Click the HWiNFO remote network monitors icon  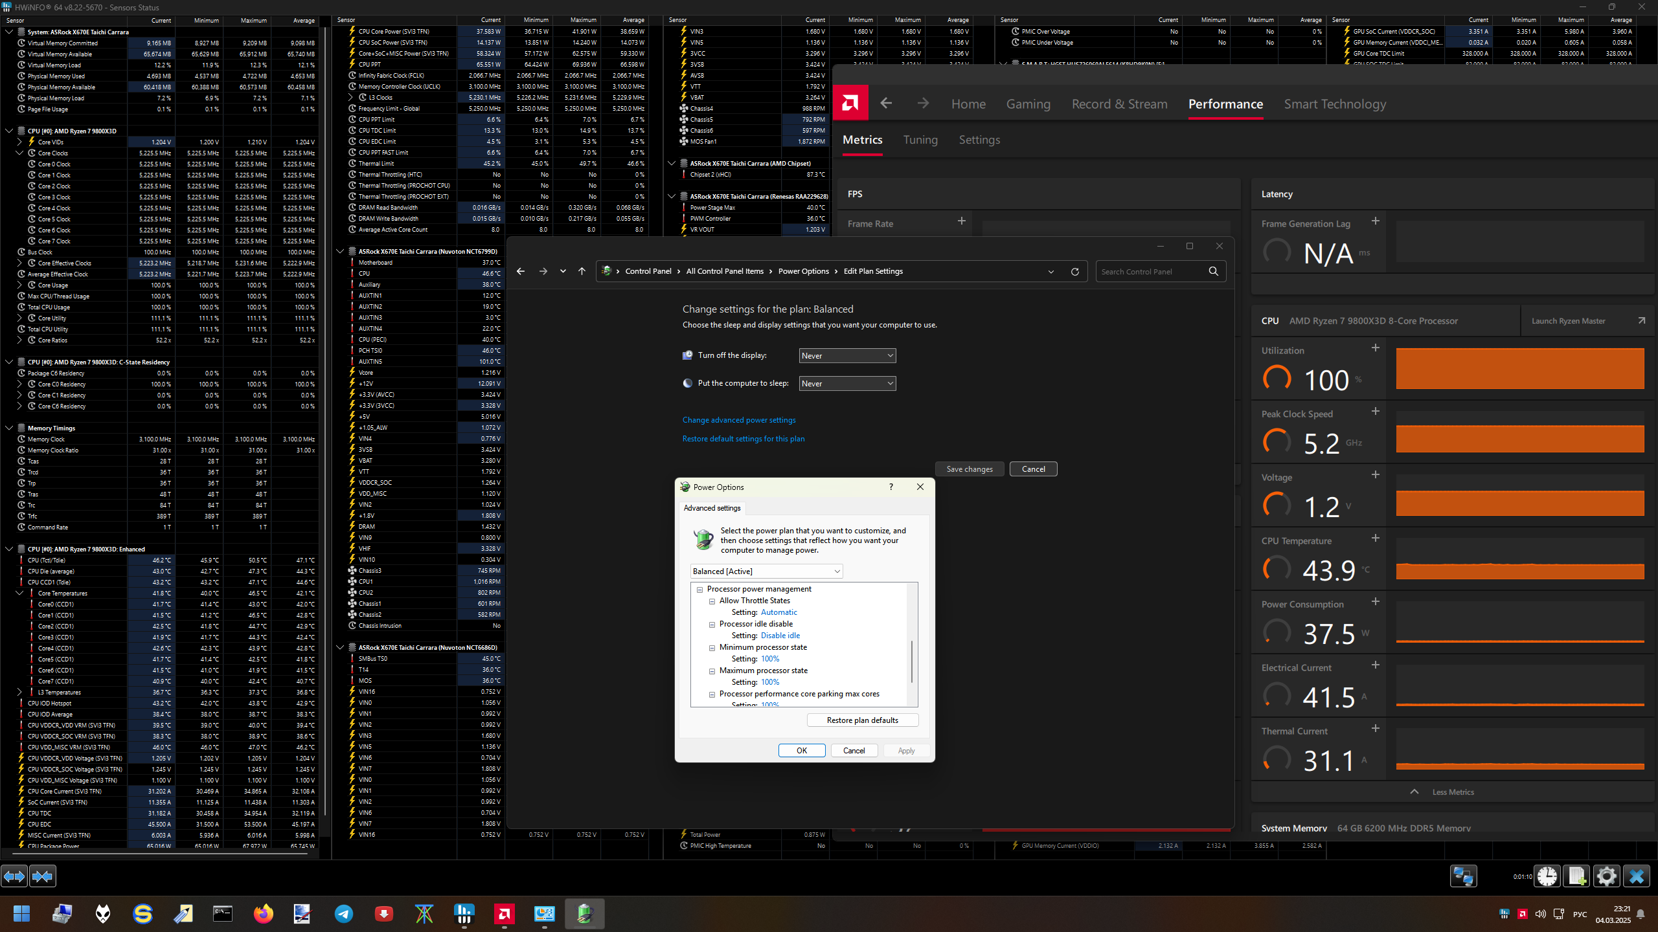(x=1463, y=876)
